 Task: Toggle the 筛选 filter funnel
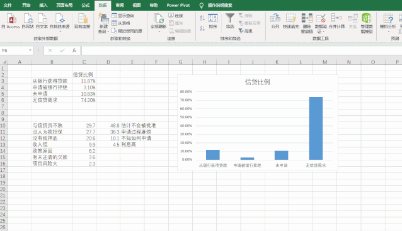230,21
